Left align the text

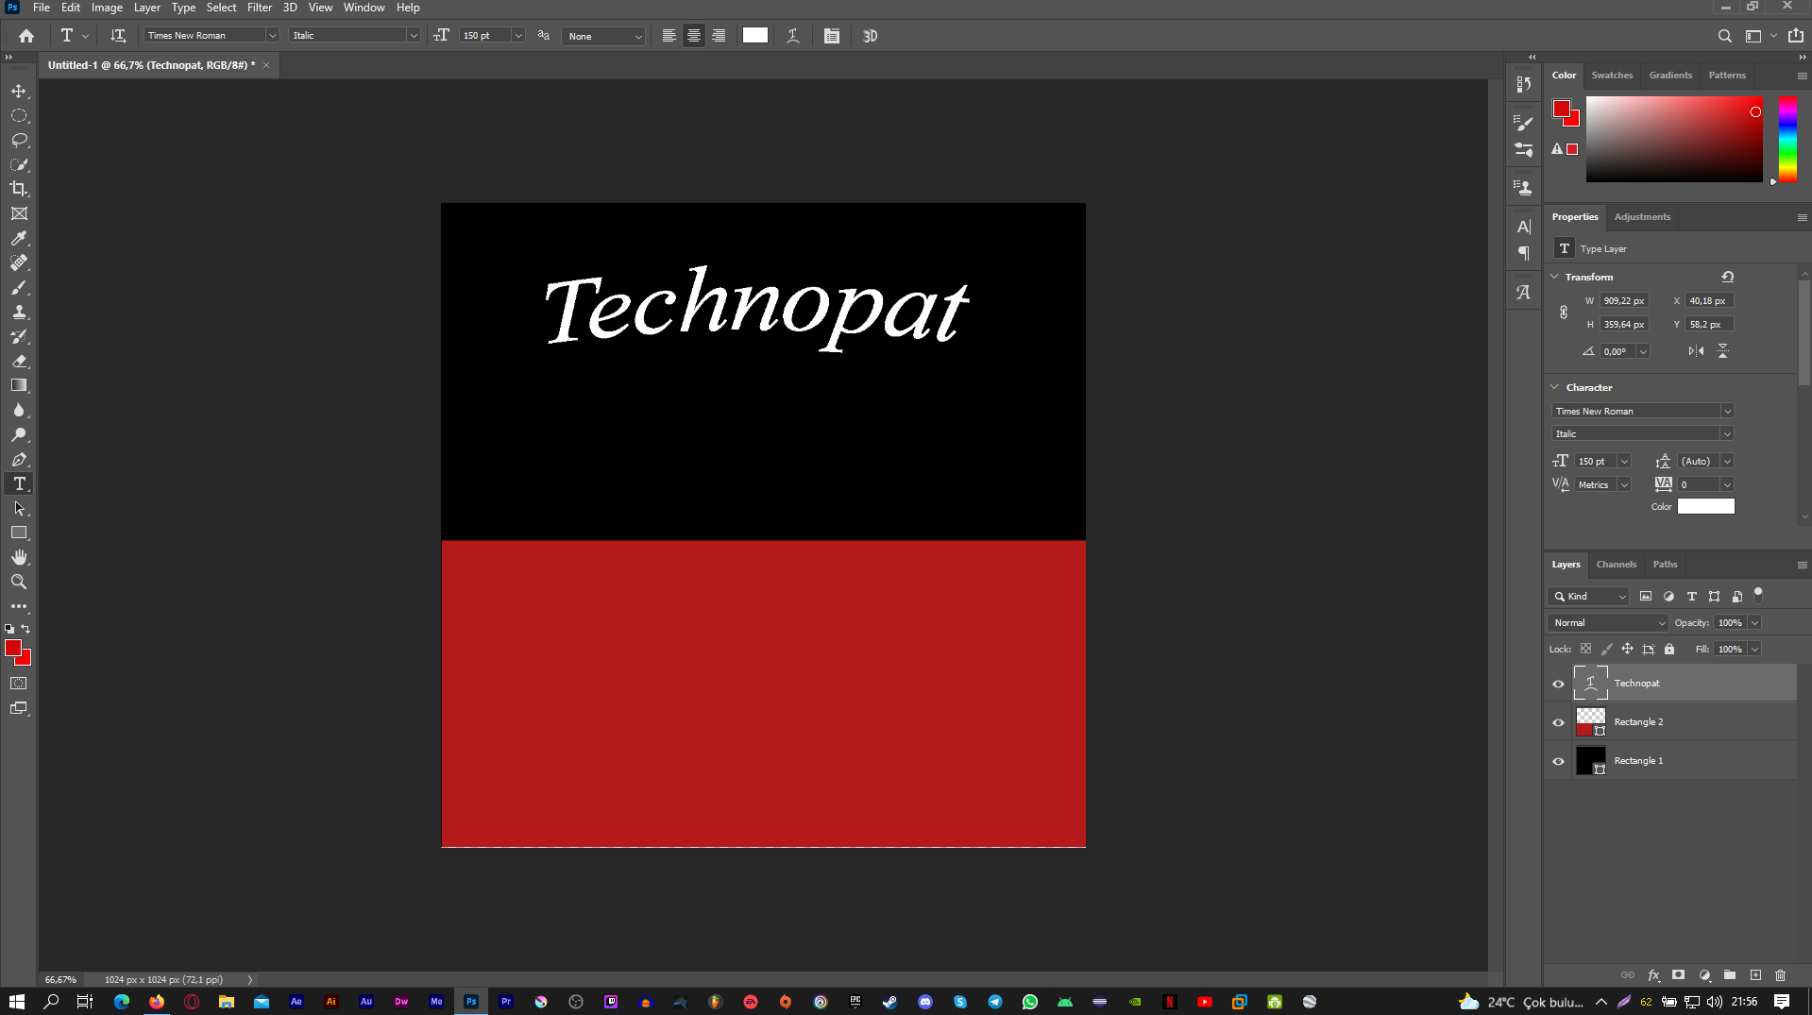[669, 36]
